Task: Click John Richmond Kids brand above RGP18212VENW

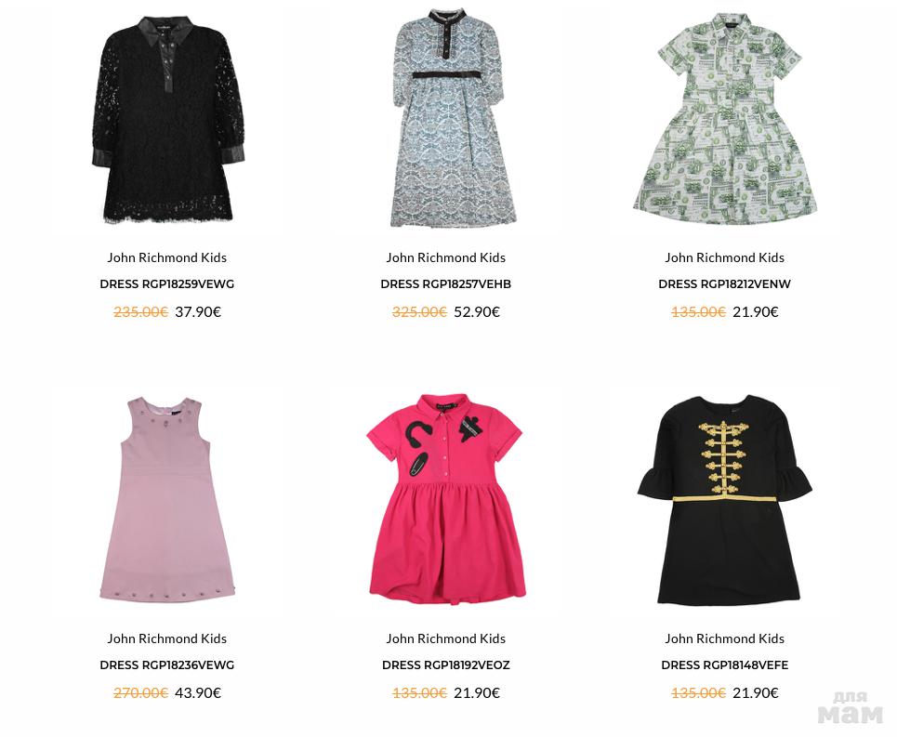Action: pos(724,257)
